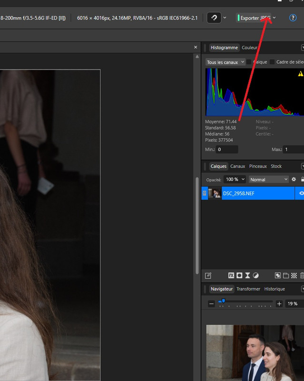Click the histogram Max input field

[294, 150]
